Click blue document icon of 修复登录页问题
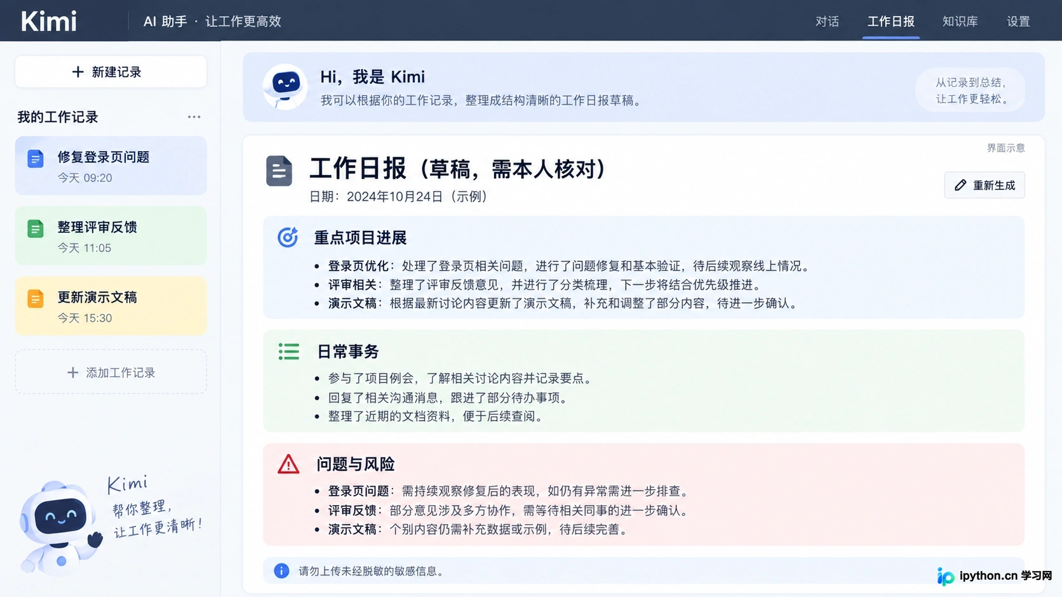This screenshot has height=597, width=1062. tap(36, 159)
